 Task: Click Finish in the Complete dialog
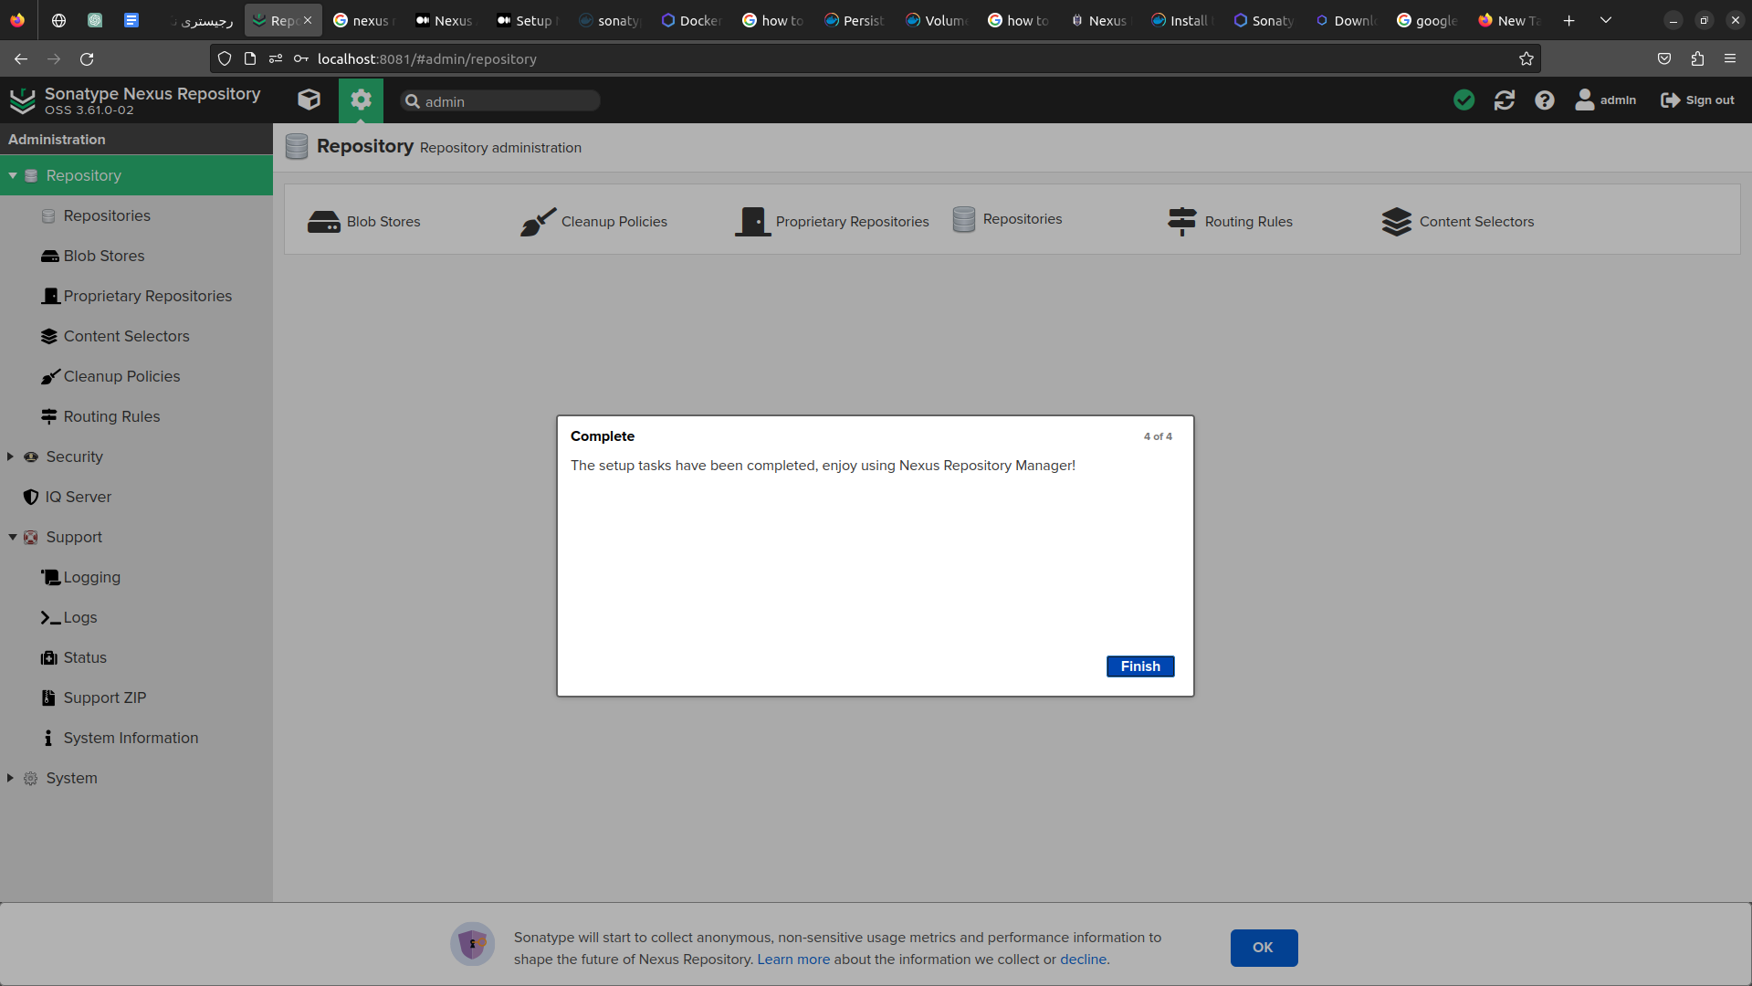pos(1139,666)
